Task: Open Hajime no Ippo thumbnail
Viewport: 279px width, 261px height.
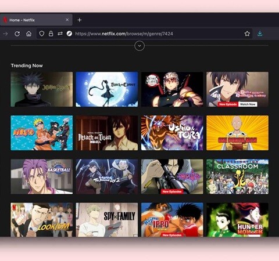Action: tap(172, 220)
